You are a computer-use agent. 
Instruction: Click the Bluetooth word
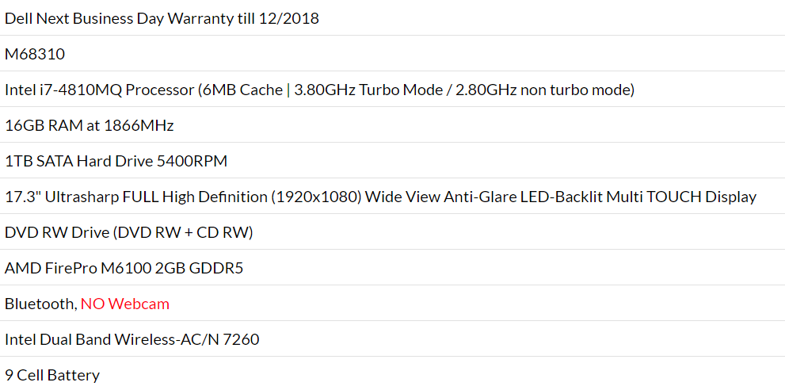point(40,304)
